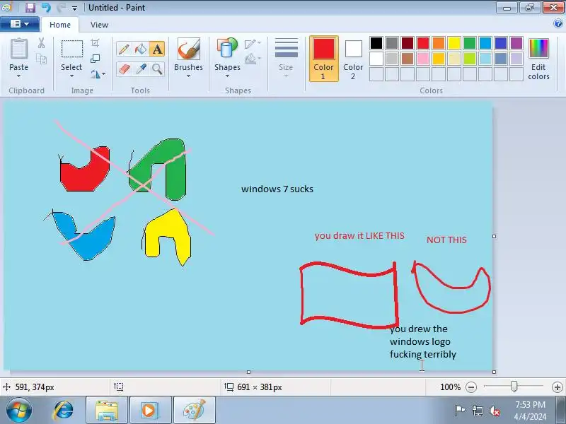Click the muted volume tray icon
This screenshot has width=566, height=424.
494,411
